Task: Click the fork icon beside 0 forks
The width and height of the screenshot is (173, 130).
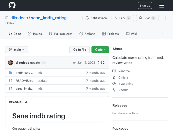Action: (x=114, y=90)
